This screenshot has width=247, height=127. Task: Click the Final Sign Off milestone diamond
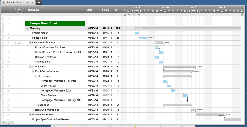click(187, 101)
